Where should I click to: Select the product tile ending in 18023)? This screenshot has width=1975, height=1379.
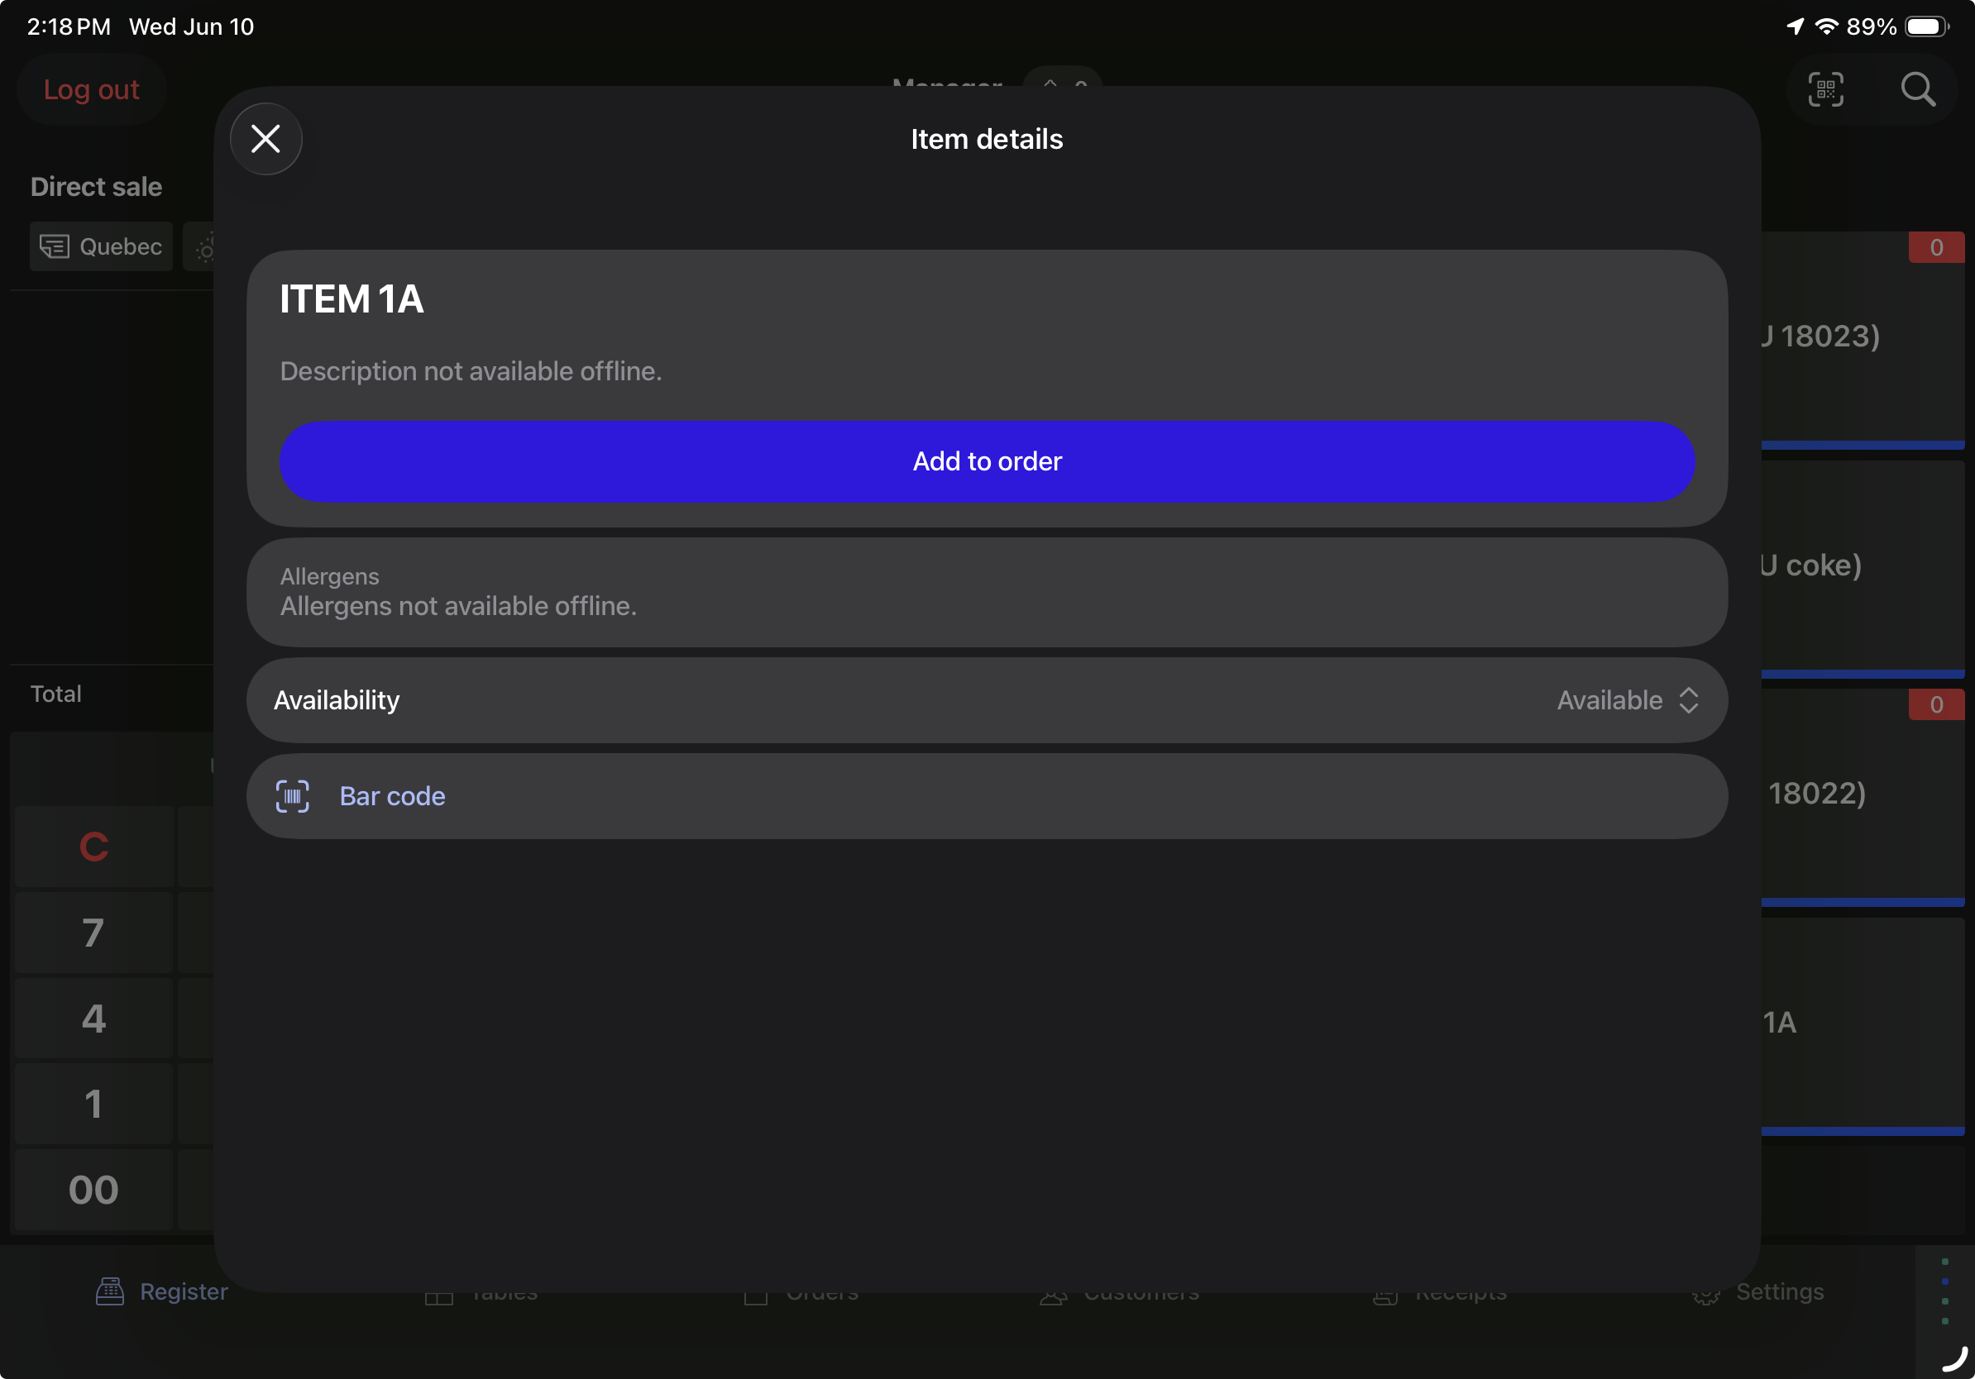click(1863, 340)
